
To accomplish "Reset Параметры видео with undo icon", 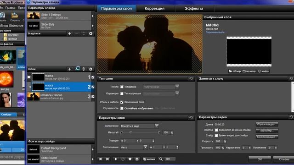I will point(291,117).
